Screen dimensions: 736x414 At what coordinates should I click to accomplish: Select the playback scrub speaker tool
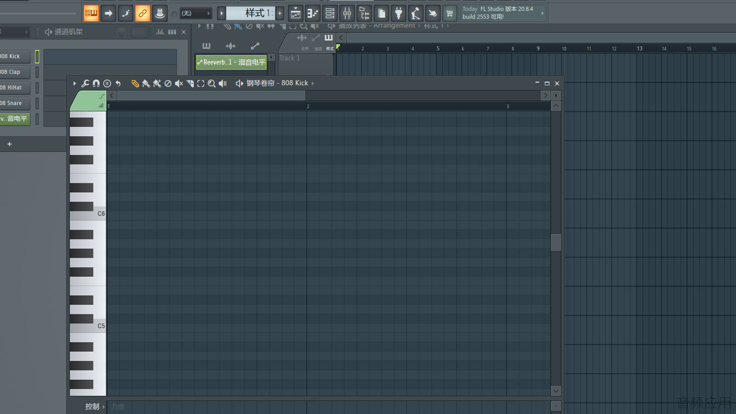pos(223,83)
